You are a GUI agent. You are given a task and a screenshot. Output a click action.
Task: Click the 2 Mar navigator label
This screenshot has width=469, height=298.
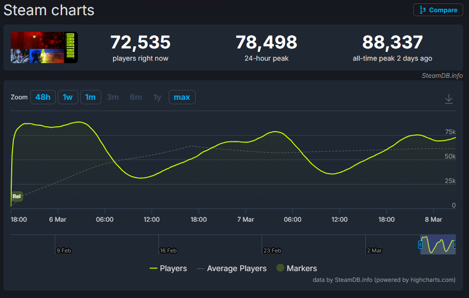point(375,251)
